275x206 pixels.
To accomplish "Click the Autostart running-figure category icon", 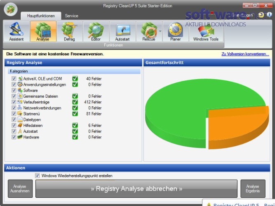I will coord(20,131).
